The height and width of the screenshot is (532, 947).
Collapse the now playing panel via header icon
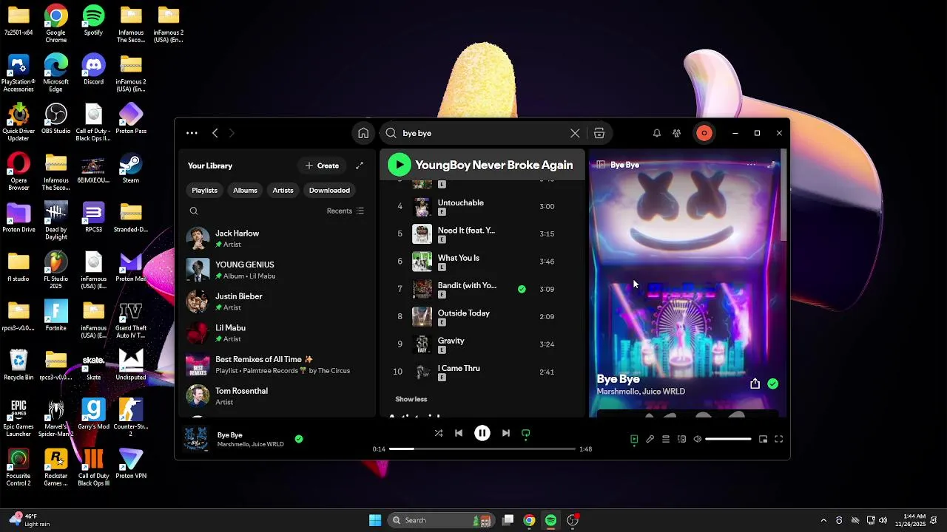coord(601,165)
